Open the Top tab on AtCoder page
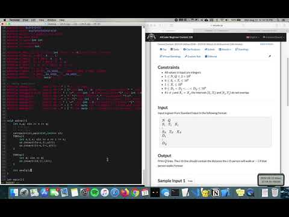The width and height of the screenshot is (289, 217). pyautogui.click(x=163, y=49)
